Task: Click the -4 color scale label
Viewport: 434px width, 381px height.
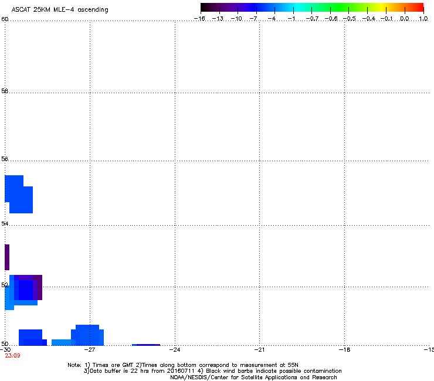Action: point(272,19)
